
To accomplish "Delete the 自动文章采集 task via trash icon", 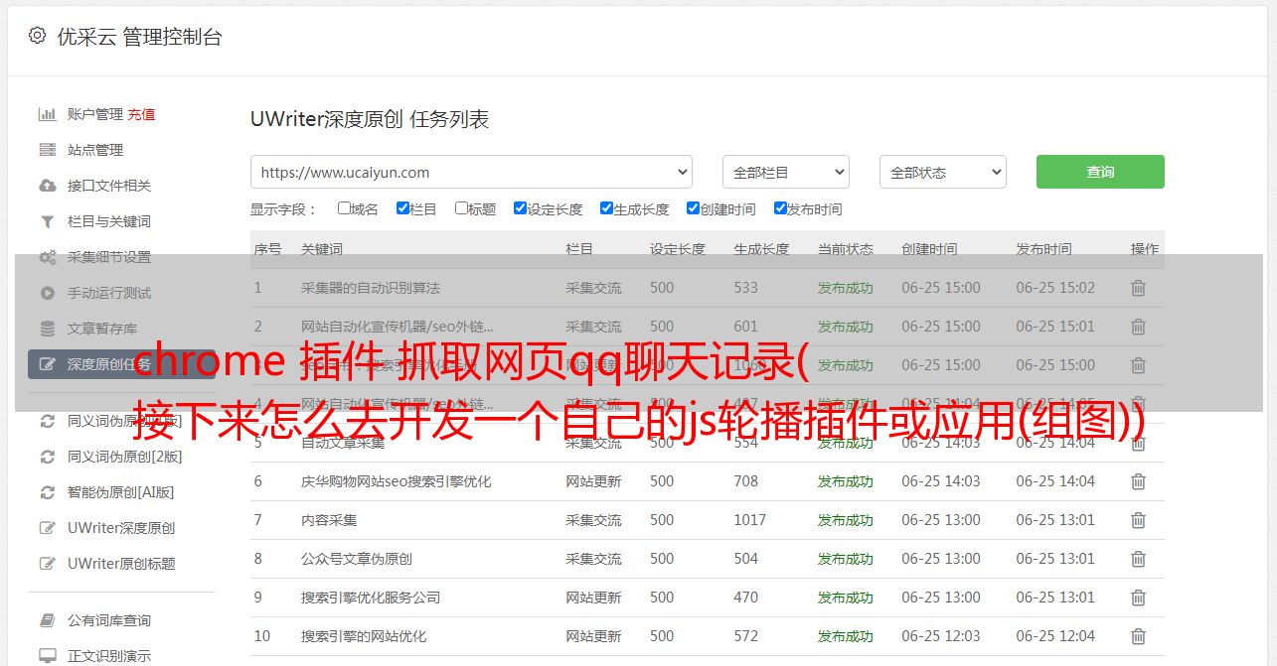I will [1138, 443].
